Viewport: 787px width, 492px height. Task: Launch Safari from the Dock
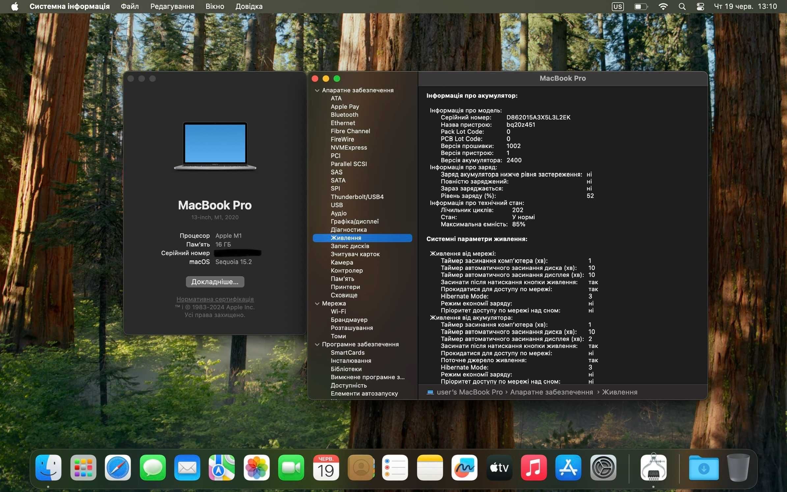point(118,467)
